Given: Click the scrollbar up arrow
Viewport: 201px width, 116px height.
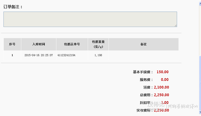Looking at the screenshot, I should pos(200,3).
